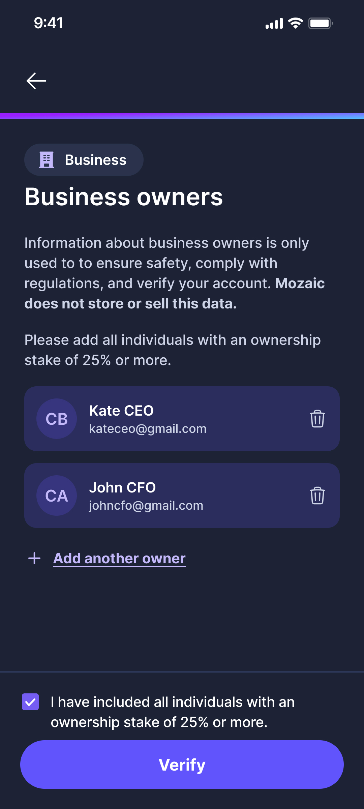Tap the battery status icon

(x=320, y=23)
